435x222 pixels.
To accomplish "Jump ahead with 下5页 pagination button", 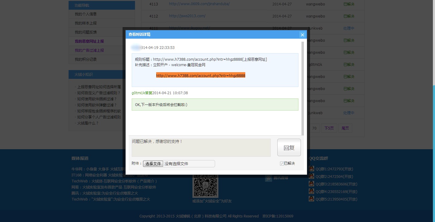I will coord(329,128).
